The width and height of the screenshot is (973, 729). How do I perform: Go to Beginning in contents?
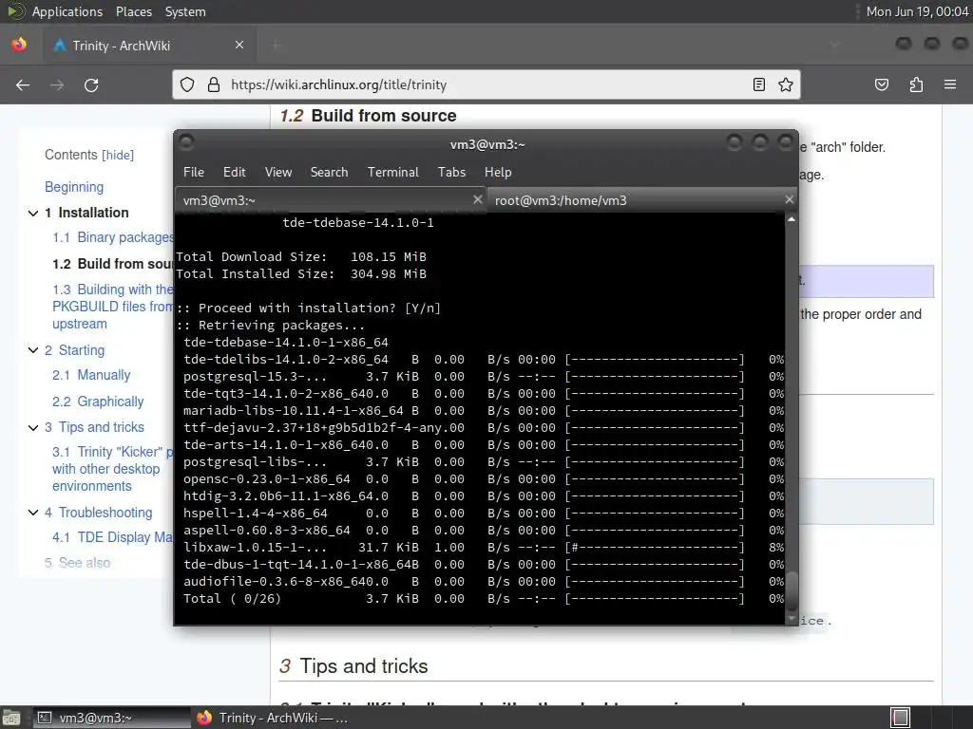click(74, 187)
